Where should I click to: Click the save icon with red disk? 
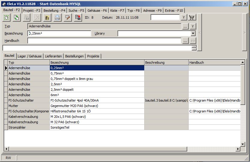(x=78, y=17)
